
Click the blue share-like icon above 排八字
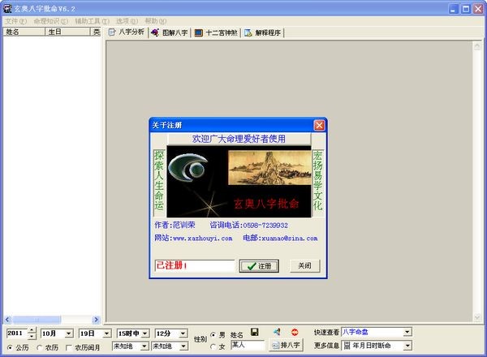click(277, 332)
